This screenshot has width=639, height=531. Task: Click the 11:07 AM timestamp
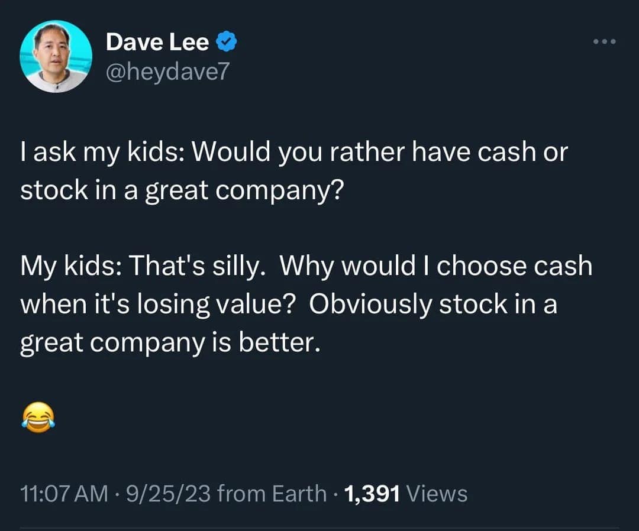63,494
